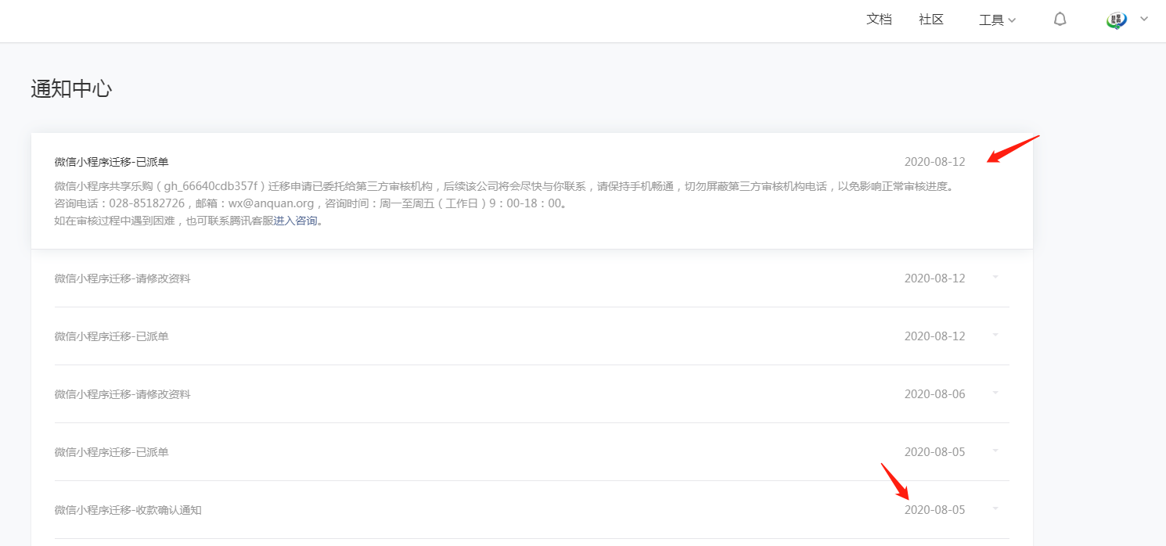Click the 2020-08-06 date text
The image size is (1166, 546).
coord(934,394)
